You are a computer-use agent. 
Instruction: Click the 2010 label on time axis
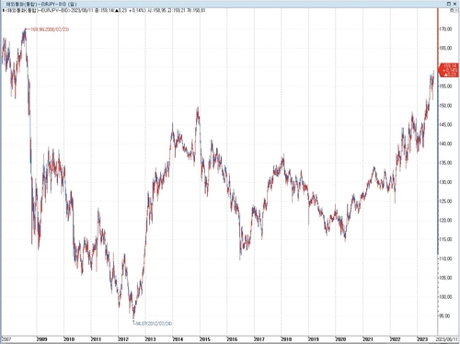(69, 339)
